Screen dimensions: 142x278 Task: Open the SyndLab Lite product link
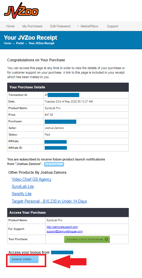click(x=23, y=187)
